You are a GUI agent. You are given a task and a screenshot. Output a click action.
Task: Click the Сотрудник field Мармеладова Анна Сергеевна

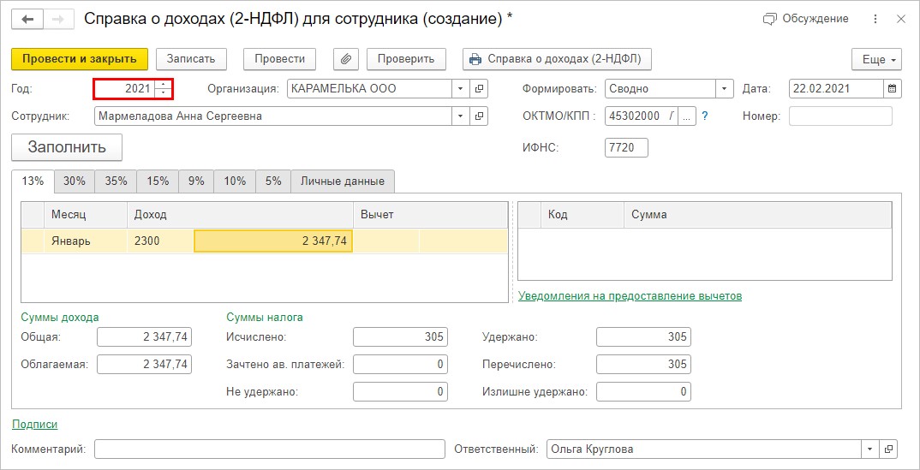pos(273,116)
